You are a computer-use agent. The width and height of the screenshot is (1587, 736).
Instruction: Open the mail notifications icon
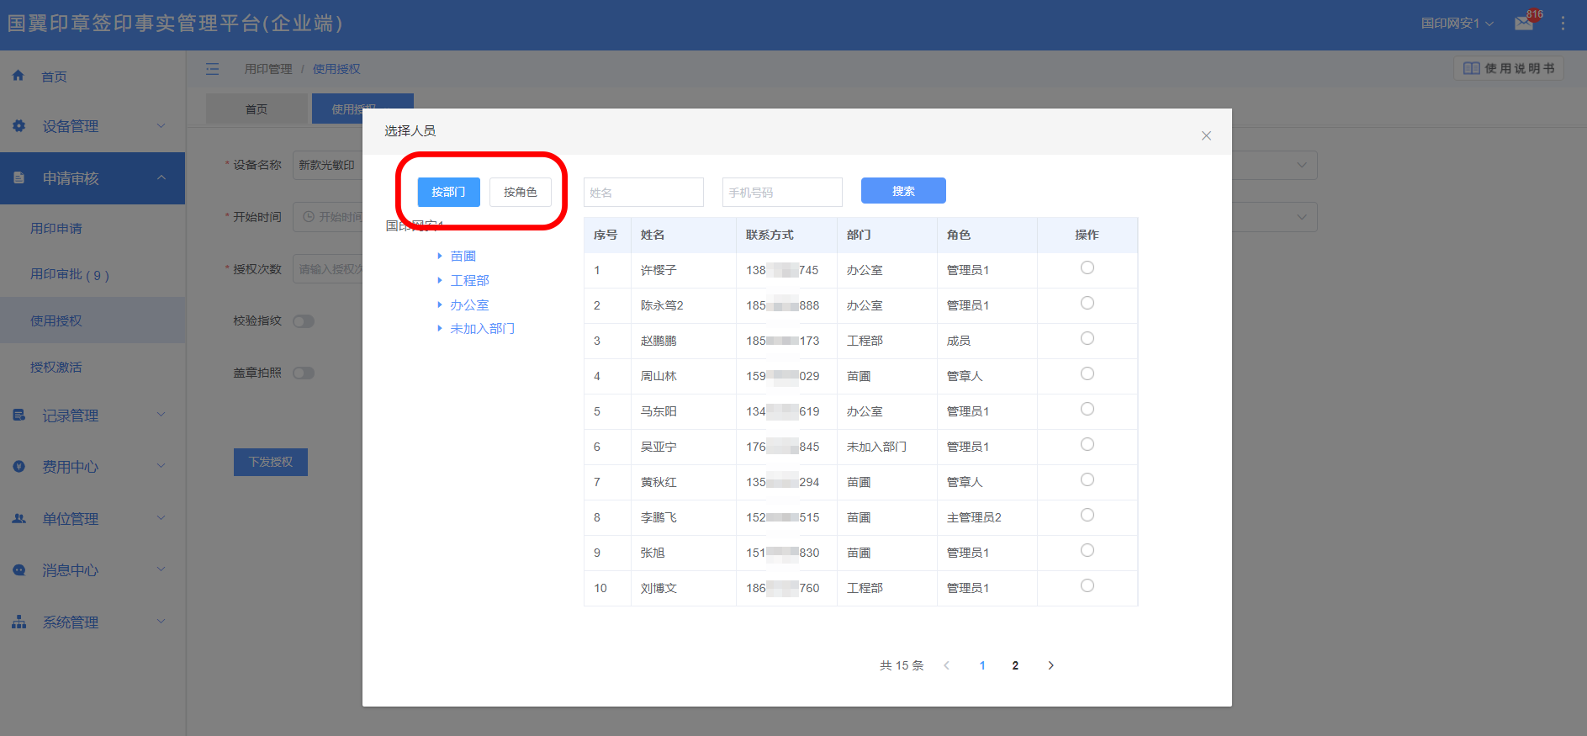1524,24
